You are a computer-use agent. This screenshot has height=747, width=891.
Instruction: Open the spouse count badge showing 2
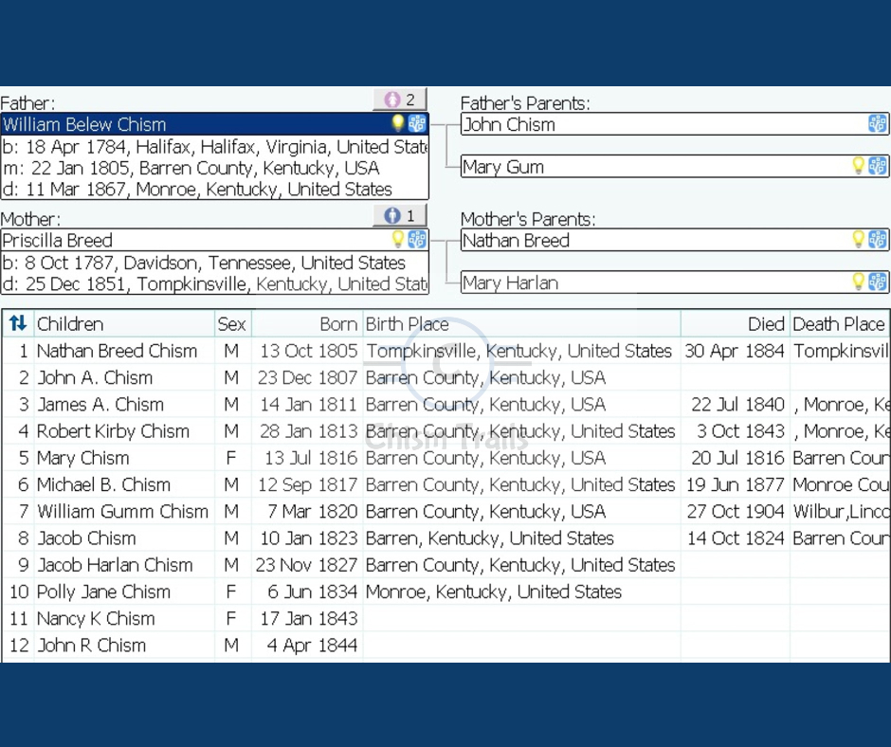coord(399,99)
